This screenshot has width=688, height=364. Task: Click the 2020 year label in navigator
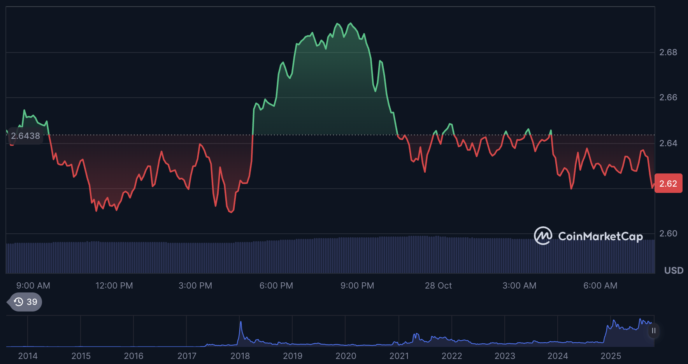click(x=346, y=356)
